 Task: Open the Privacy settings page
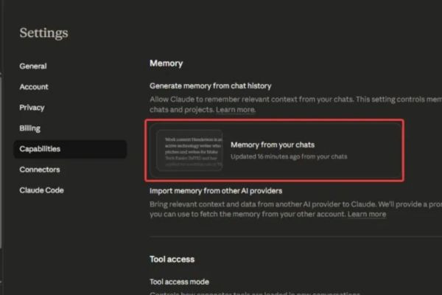32,108
